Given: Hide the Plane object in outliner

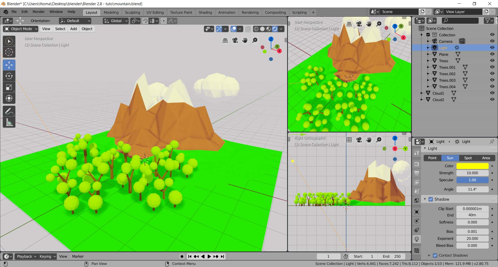Looking at the screenshot, I should (x=492, y=54).
